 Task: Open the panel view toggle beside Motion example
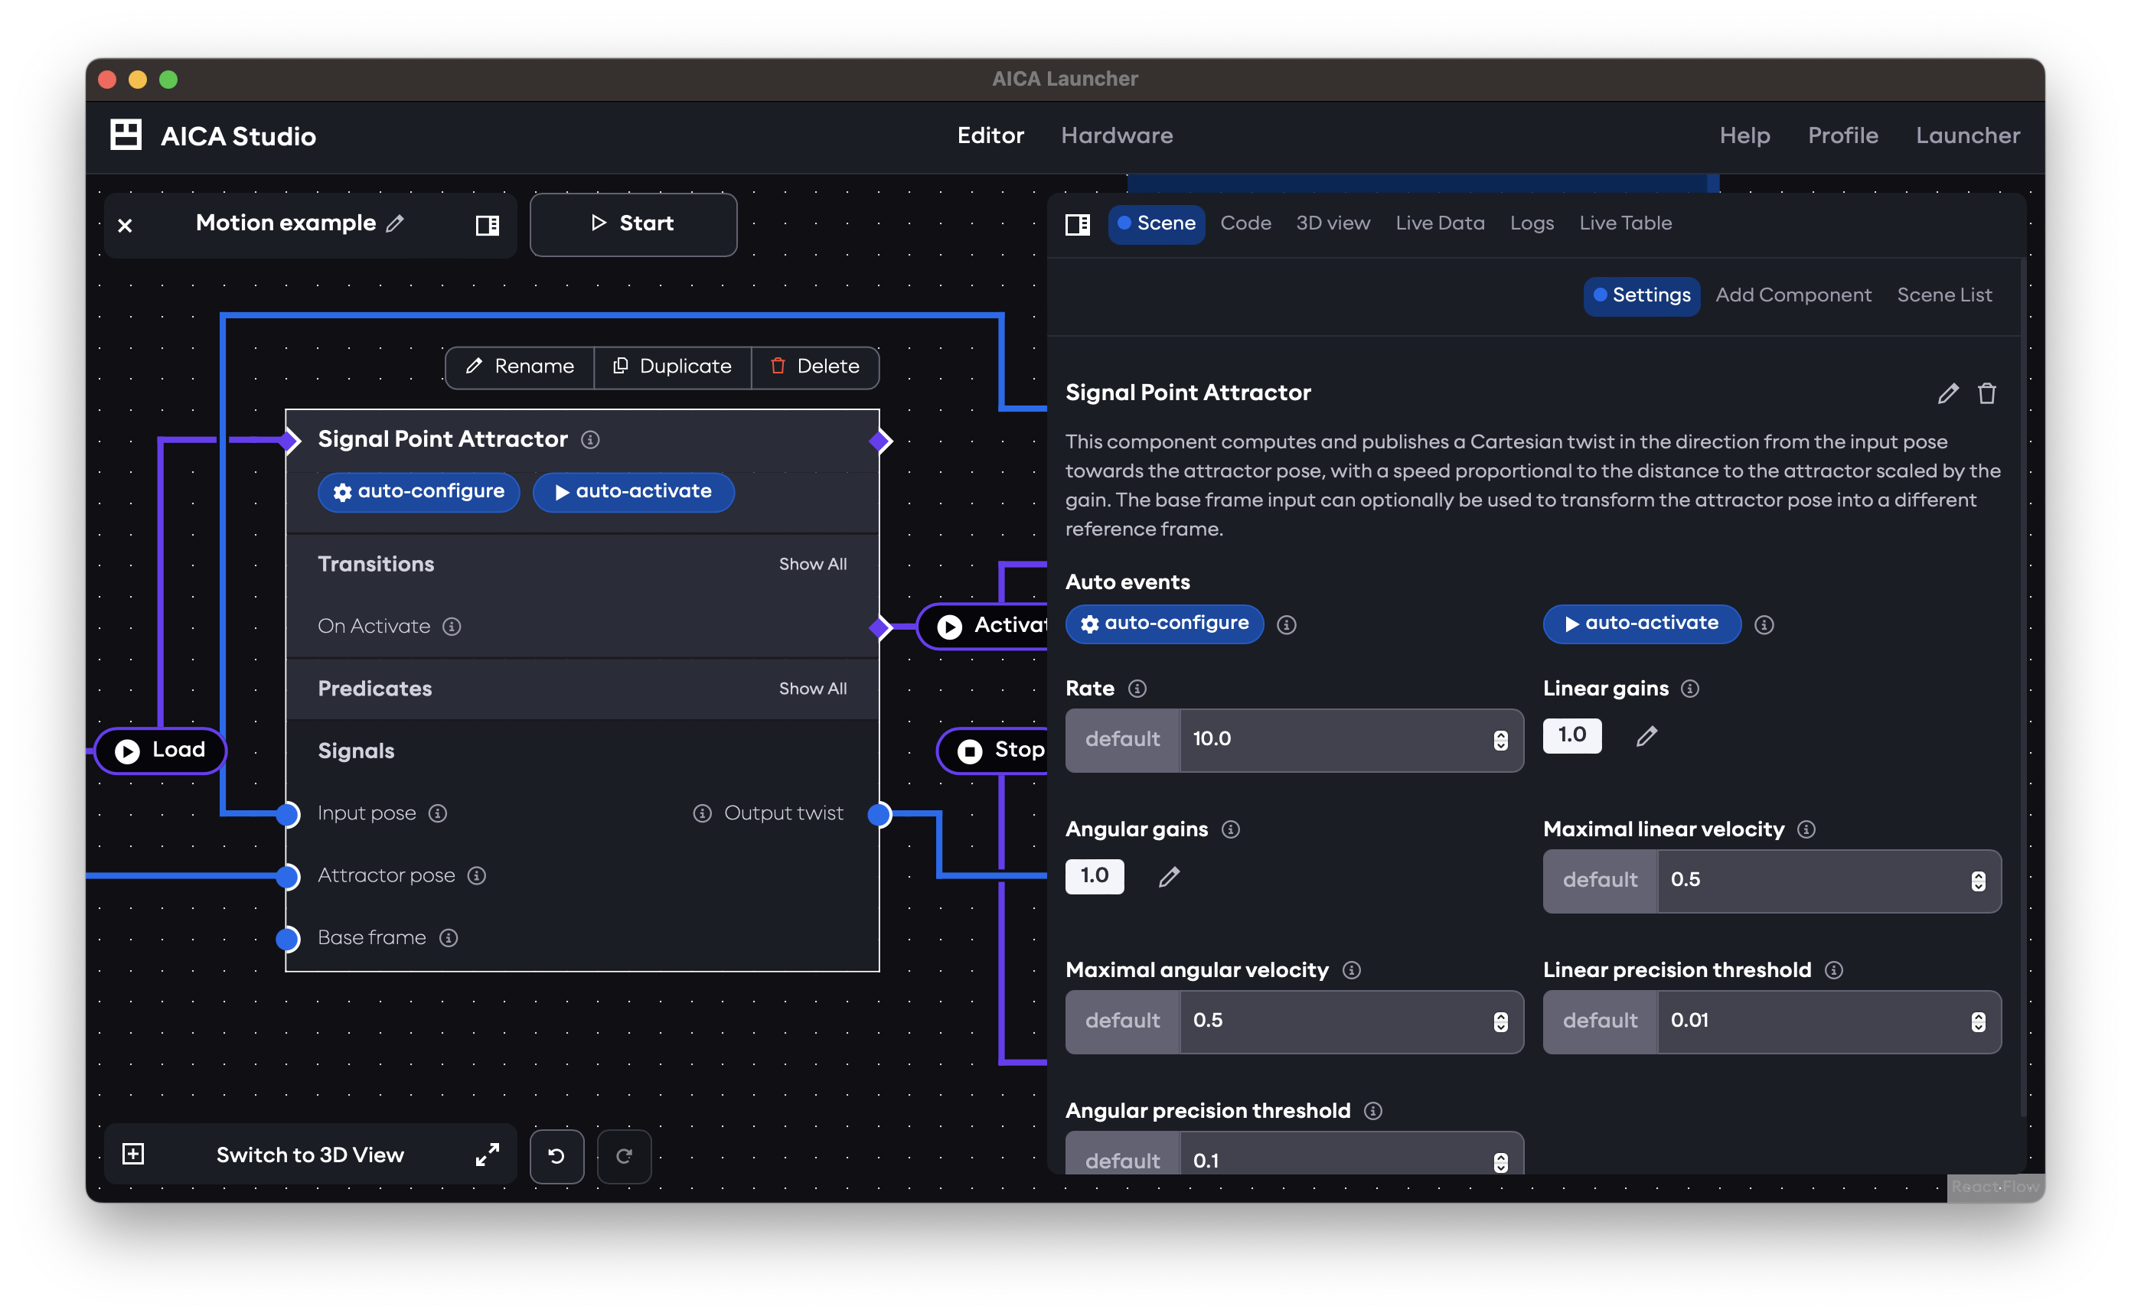pyautogui.click(x=487, y=224)
